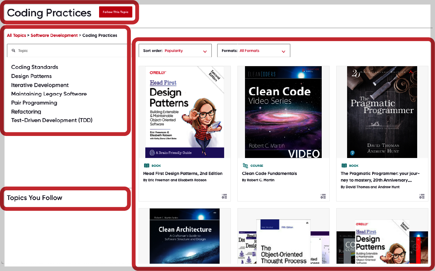435x271 pixels.
Task: Select the Refactoring topic
Action: click(x=26, y=112)
